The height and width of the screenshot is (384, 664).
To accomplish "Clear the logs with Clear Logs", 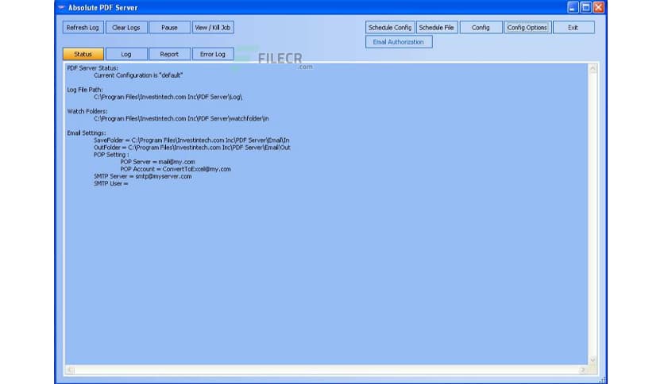I will (126, 28).
